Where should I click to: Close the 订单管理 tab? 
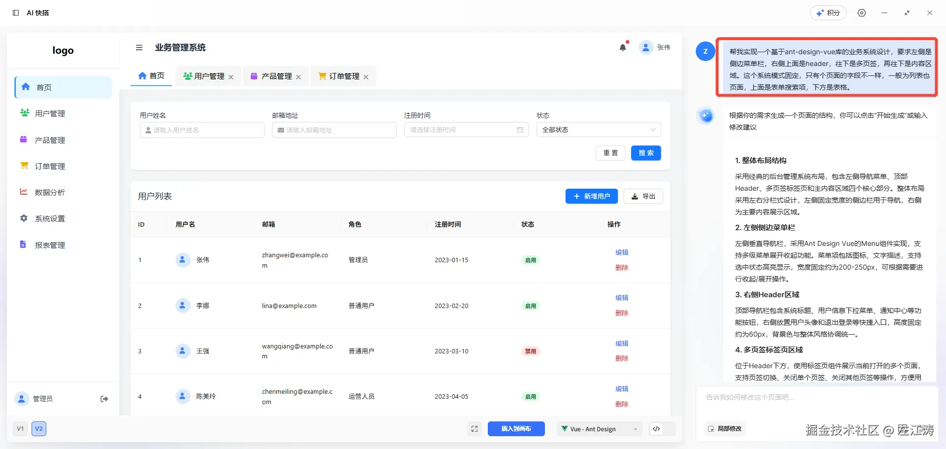(366, 77)
